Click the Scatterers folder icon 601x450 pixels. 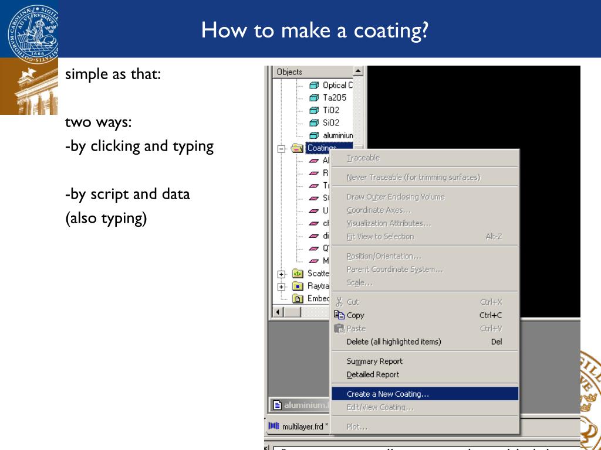[298, 274]
